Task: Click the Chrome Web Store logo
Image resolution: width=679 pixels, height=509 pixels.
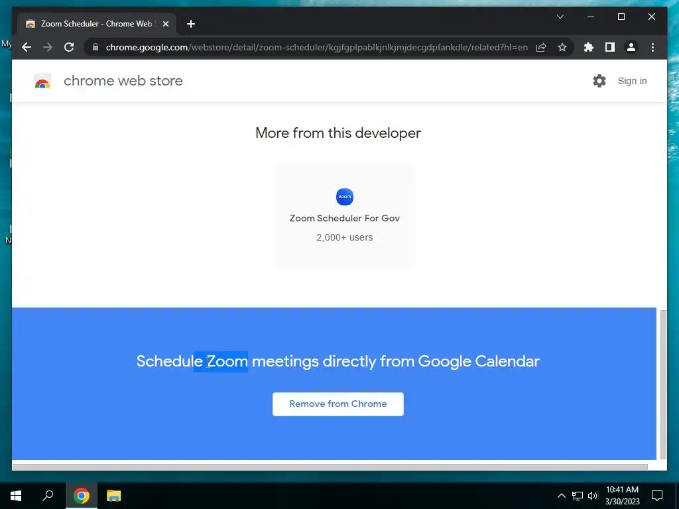Action: point(42,81)
